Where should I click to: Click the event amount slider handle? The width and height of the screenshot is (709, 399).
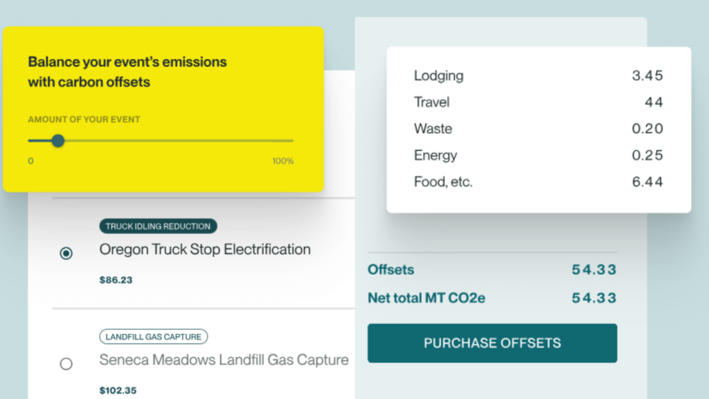58,141
